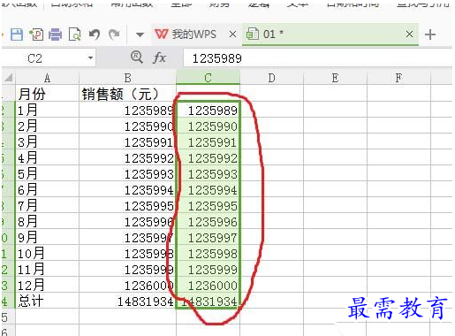455x336 pixels.
Task: Click the formula bar showing 1235989
Action: (317, 58)
